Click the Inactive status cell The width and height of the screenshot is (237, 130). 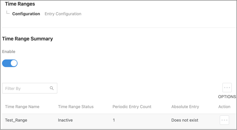pyautogui.click(x=65, y=120)
